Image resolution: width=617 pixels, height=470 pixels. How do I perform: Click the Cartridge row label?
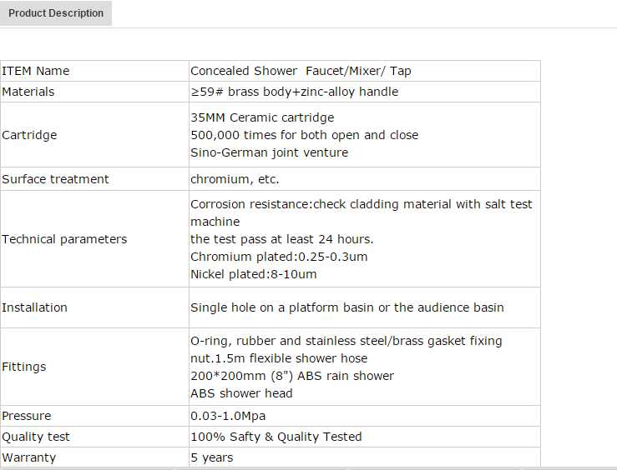(x=29, y=135)
